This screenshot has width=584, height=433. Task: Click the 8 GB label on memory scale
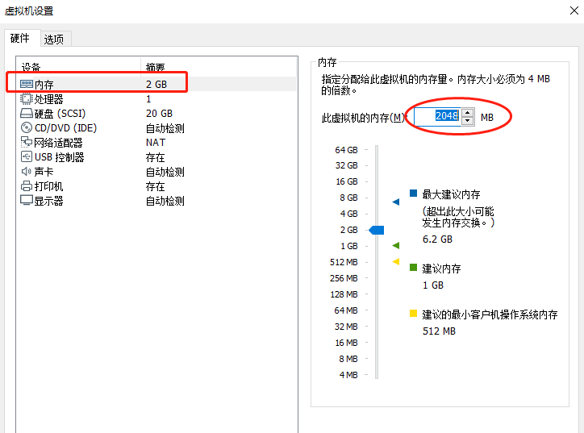pyautogui.click(x=348, y=198)
